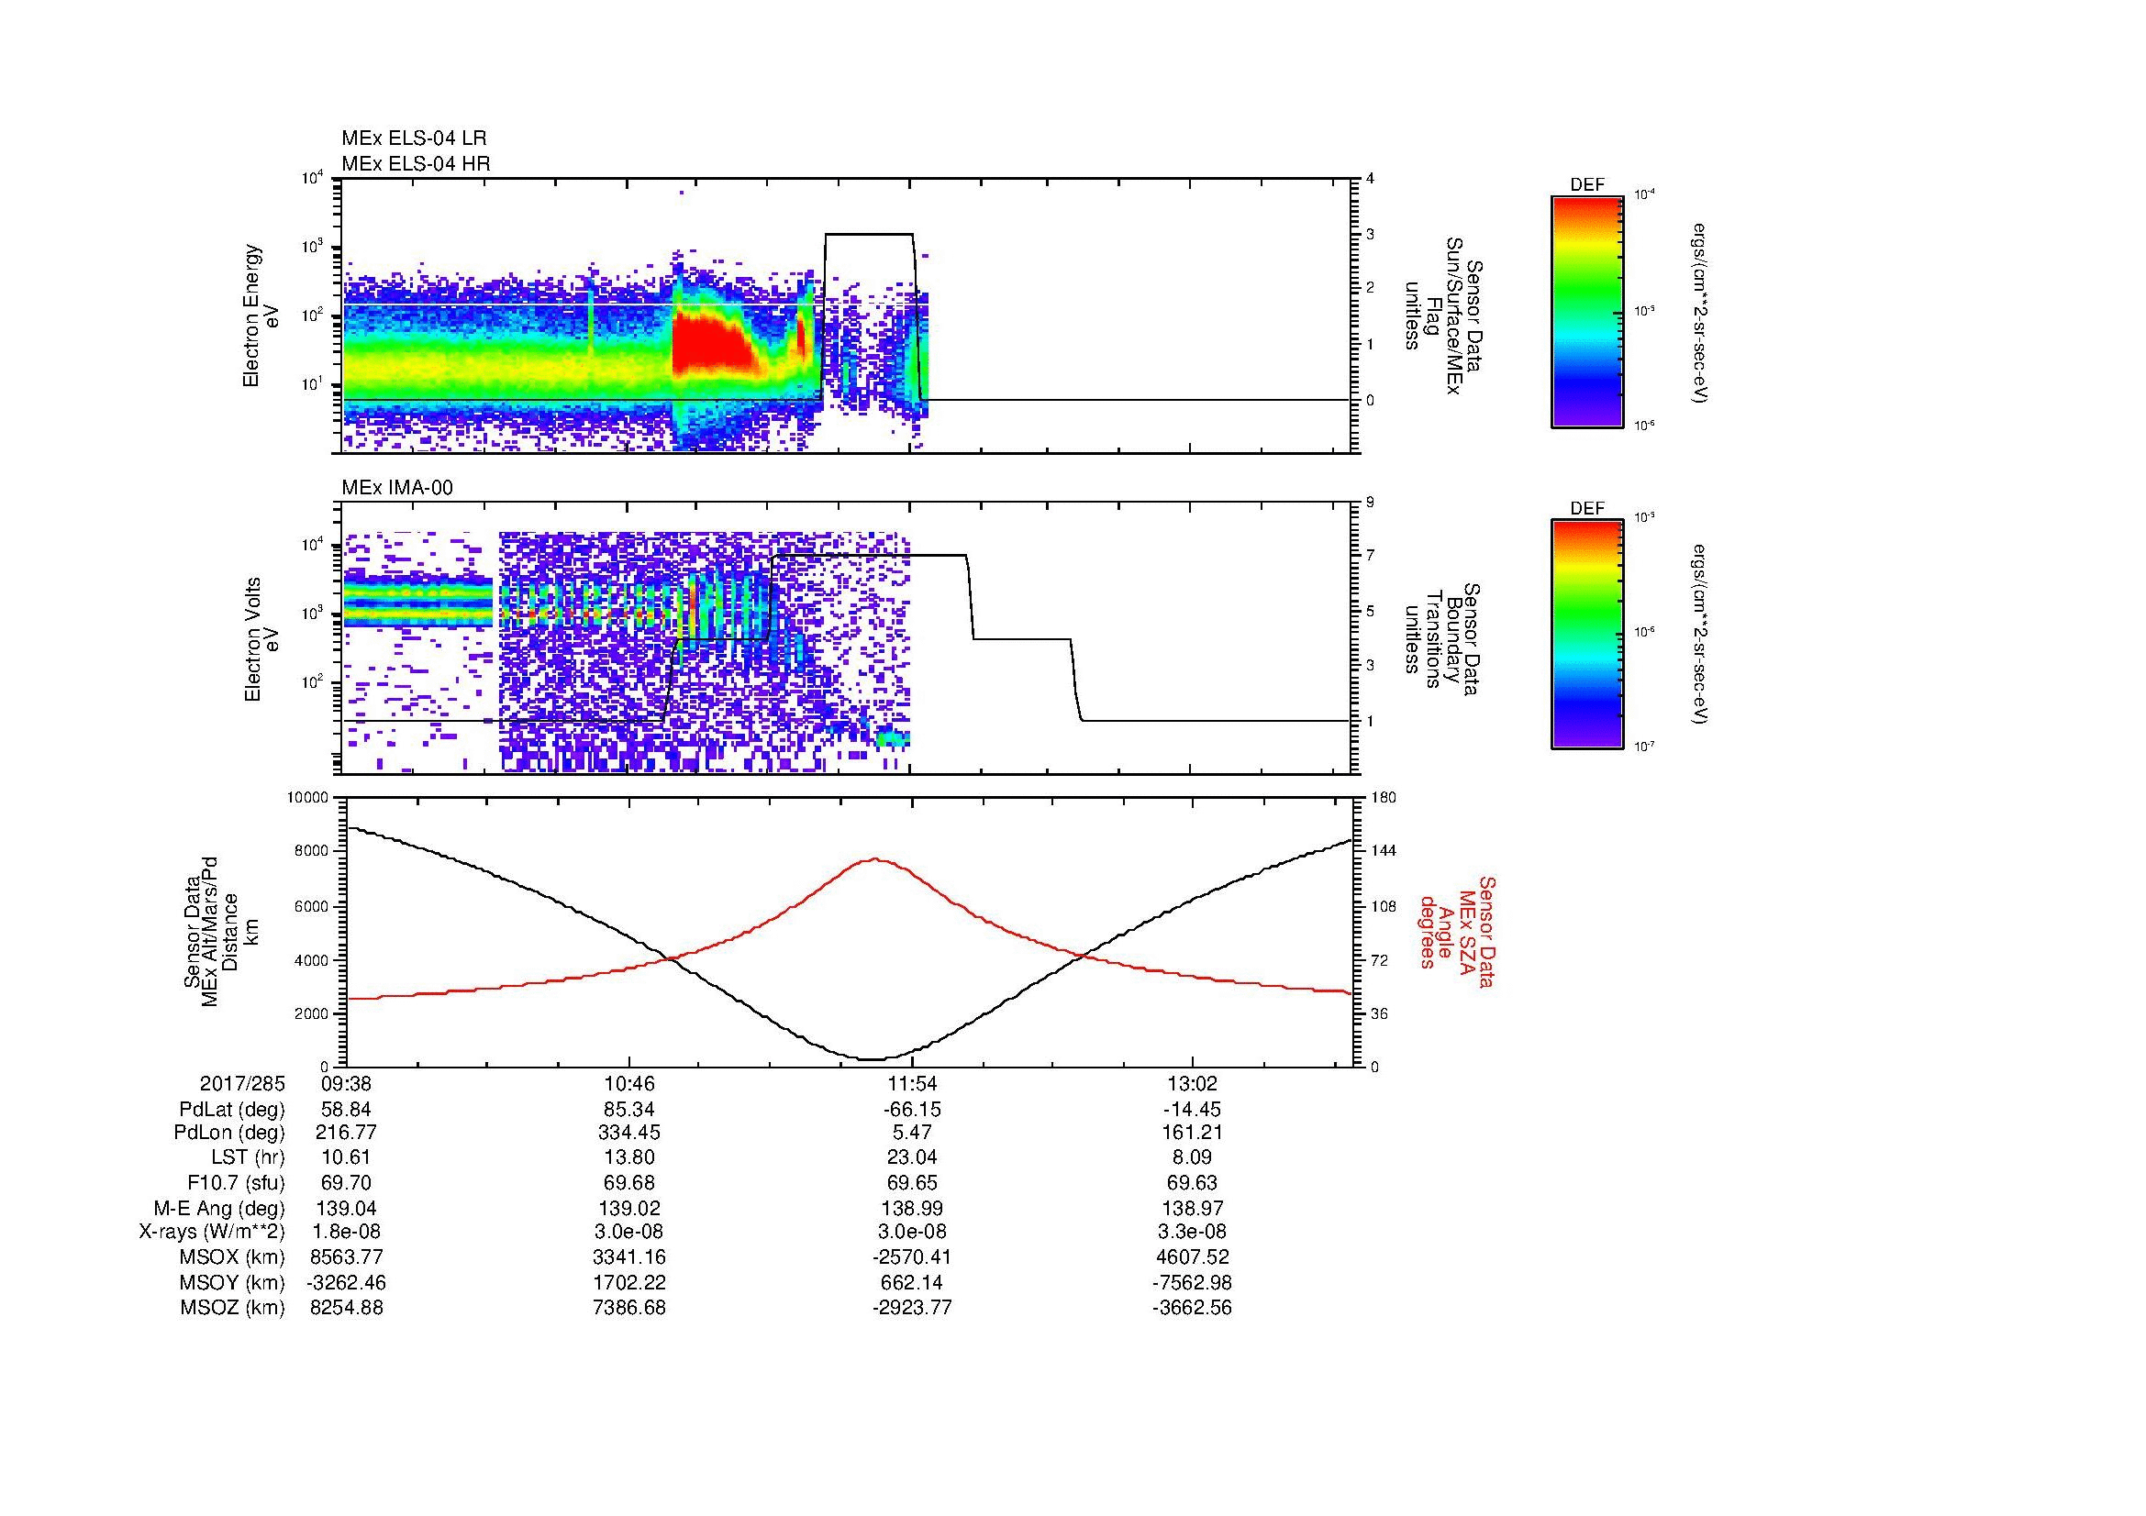Screen dimensions: 2146x1516
Task: Click the PdLon value 334.45
Action: pyautogui.click(x=630, y=1132)
